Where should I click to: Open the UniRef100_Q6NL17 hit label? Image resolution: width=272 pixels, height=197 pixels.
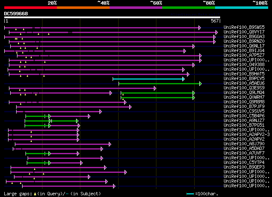pyautogui.click(x=244, y=46)
